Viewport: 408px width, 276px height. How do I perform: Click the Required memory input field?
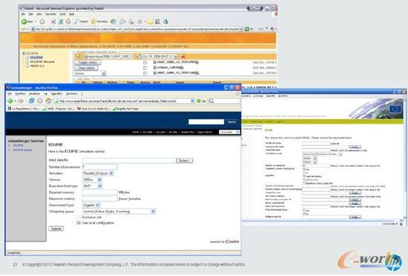pos(100,192)
